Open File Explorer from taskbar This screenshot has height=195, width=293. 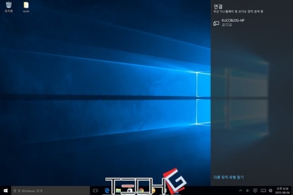click(x=118, y=191)
